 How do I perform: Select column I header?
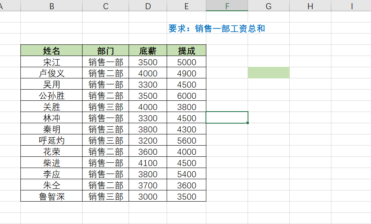click(351, 6)
